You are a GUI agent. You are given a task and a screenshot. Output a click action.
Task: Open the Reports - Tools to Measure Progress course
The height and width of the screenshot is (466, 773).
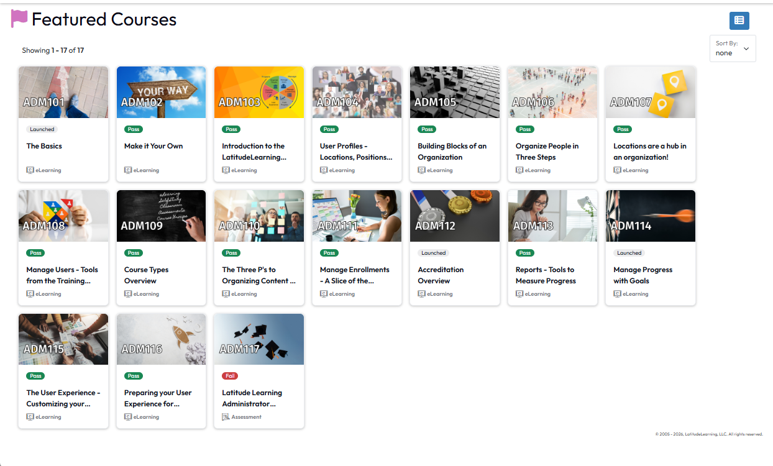[x=545, y=275]
